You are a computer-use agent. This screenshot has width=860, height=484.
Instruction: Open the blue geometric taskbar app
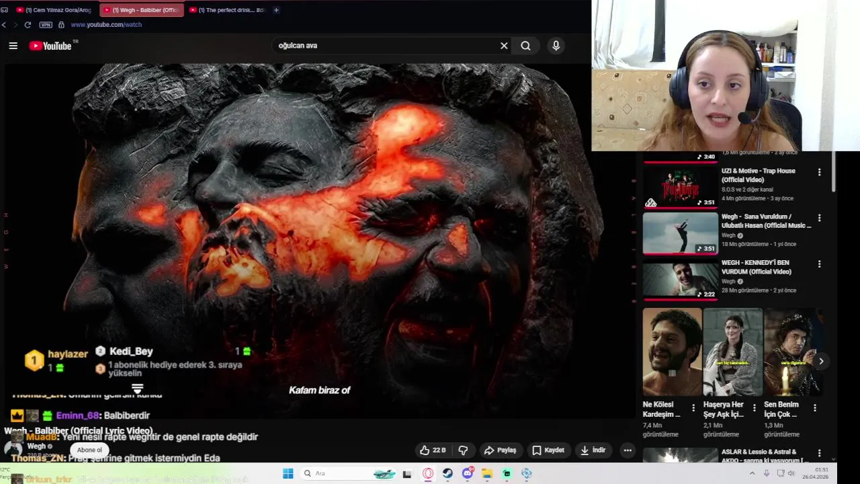pos(527,473)
